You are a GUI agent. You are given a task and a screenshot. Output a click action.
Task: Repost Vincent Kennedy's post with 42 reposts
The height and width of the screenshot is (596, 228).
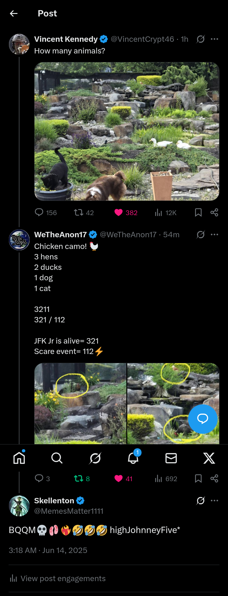tap(79, 212)
